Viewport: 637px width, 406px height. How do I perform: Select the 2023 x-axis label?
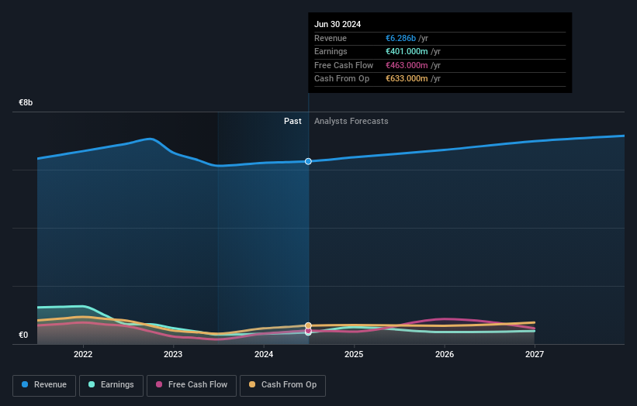[x=173, y=355]
